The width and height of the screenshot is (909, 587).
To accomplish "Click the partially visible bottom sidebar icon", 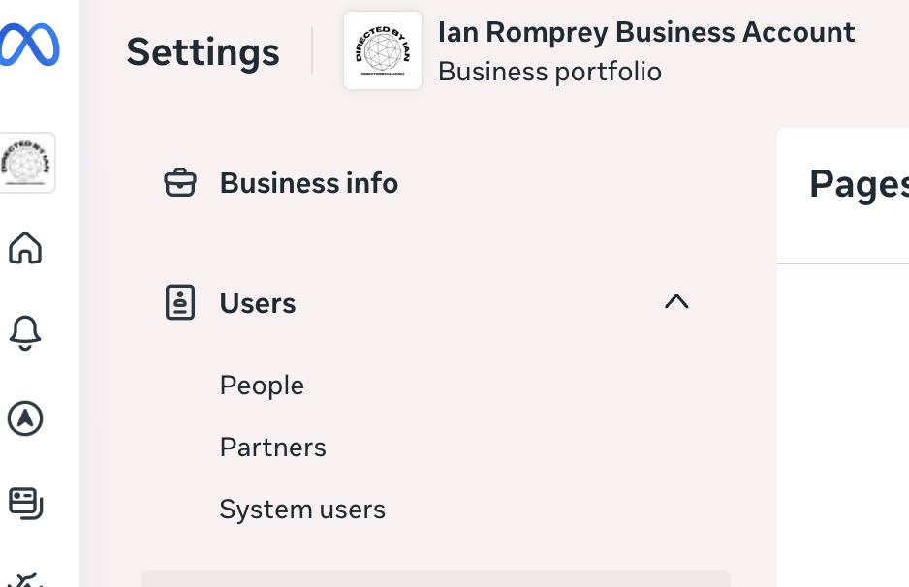I will [25, 579].
